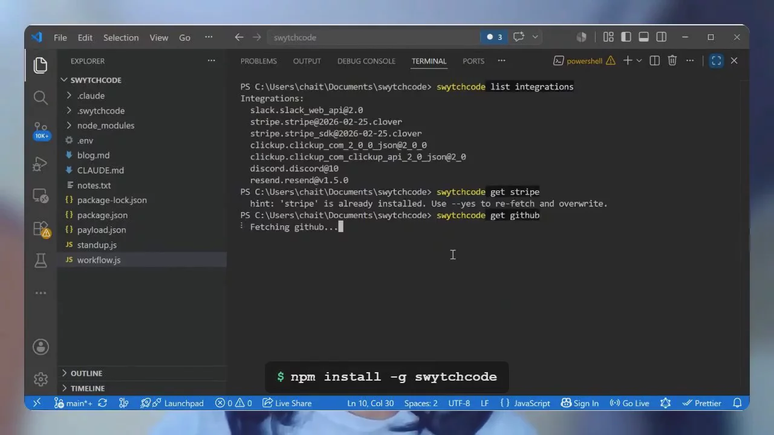Toggle the bottom panel visibility
The image size is (774, 435).
point(643,37)
